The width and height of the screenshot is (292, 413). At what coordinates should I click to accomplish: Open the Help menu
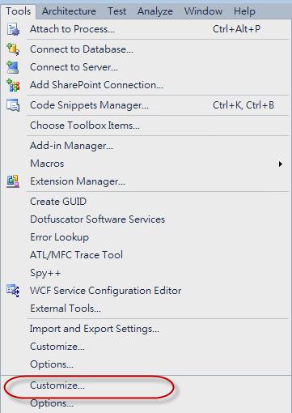click(244, 11)
